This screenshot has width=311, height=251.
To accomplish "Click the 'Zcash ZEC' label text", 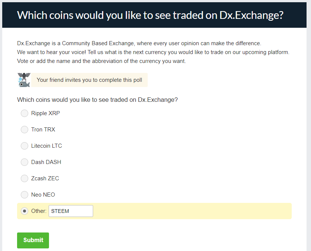I will [45, 178].
